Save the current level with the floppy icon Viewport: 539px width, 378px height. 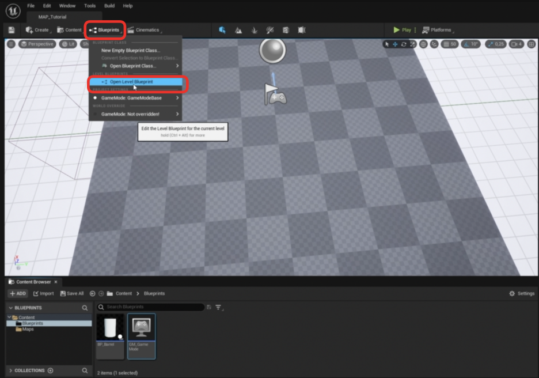12,31
